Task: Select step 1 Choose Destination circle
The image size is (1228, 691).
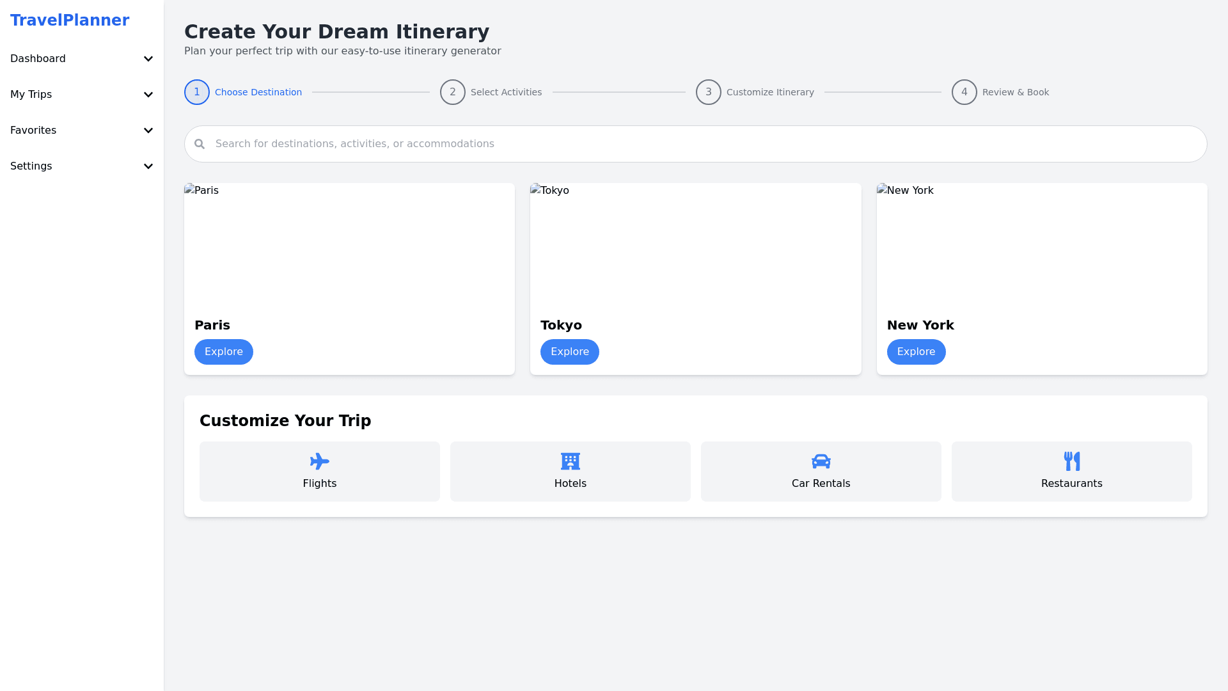Action: pos(197,92)
